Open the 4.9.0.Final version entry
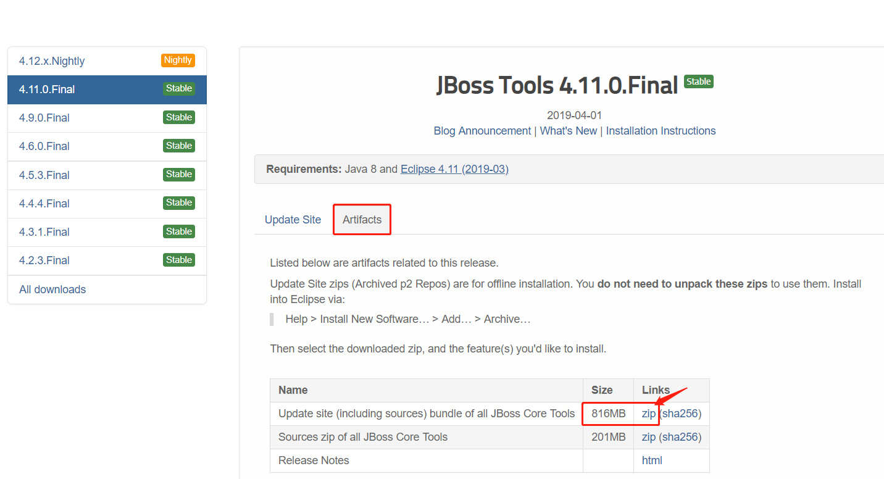The image size is (884, 479). (107, 118)
